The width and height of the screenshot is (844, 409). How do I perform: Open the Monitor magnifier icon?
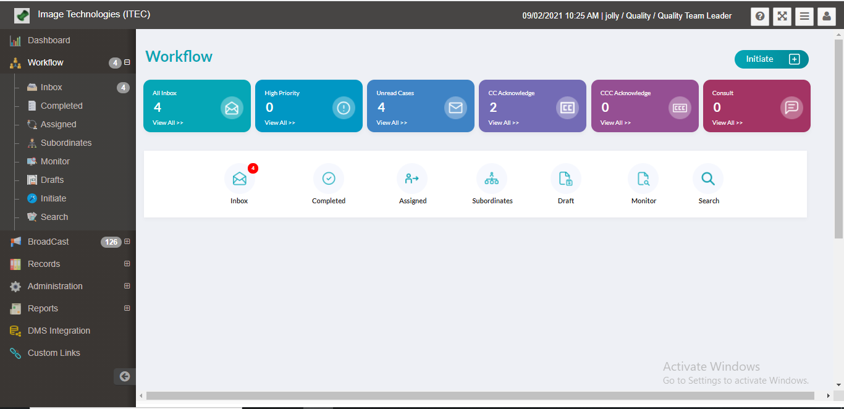[x=643, y=178]
